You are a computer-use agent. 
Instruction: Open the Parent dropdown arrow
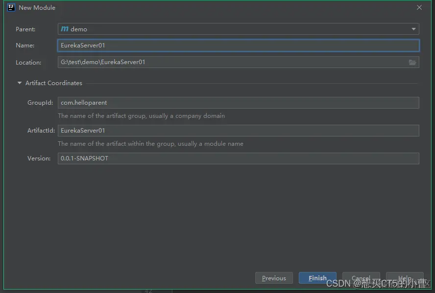(x=413, y=29)
